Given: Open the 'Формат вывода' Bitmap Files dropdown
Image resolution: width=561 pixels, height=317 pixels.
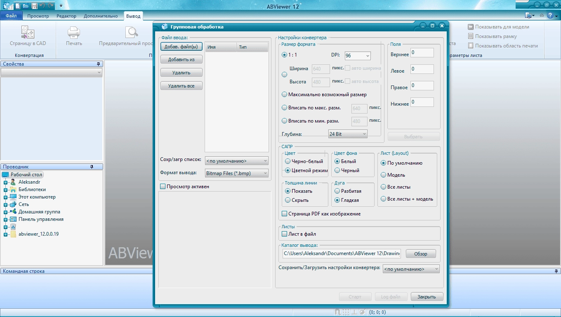Looking at the screenshot, I should click(237, 173).
